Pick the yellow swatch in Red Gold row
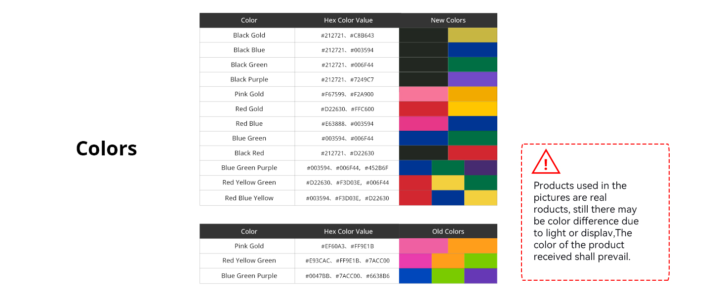The image size is (723, 296). 472,109
